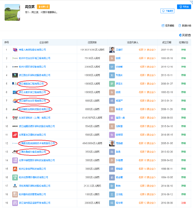Click the purple logo in row 19
The image size is (193, 208).
point(15,203)
